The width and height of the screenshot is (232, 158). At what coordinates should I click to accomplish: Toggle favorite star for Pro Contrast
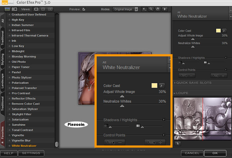pyautogui.click(x=10, y=93)
